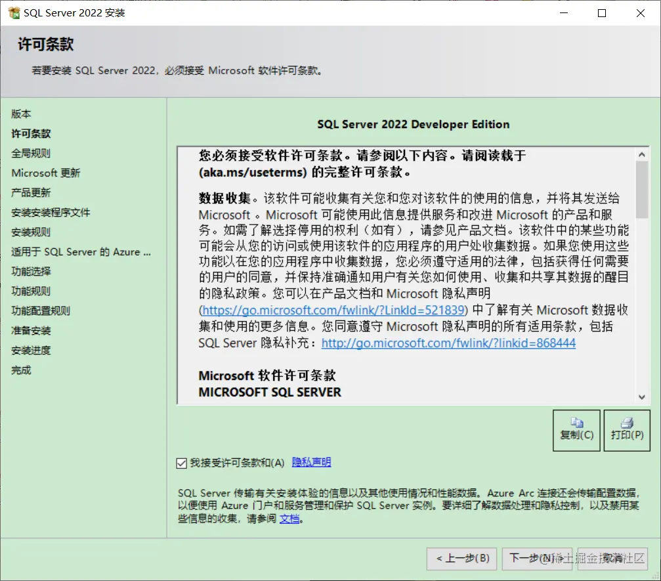Viewport: 661px width, 581px height.
Task: Select 安装进度 step in sidebar
Action: [x=31, y=351]
